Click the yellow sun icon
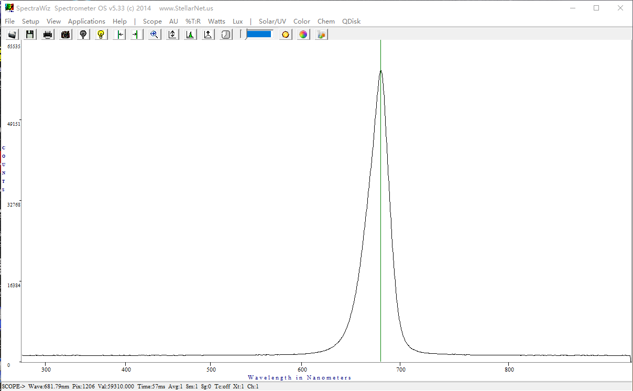Viewport: 633px width, 391px height. pos(286,35)
